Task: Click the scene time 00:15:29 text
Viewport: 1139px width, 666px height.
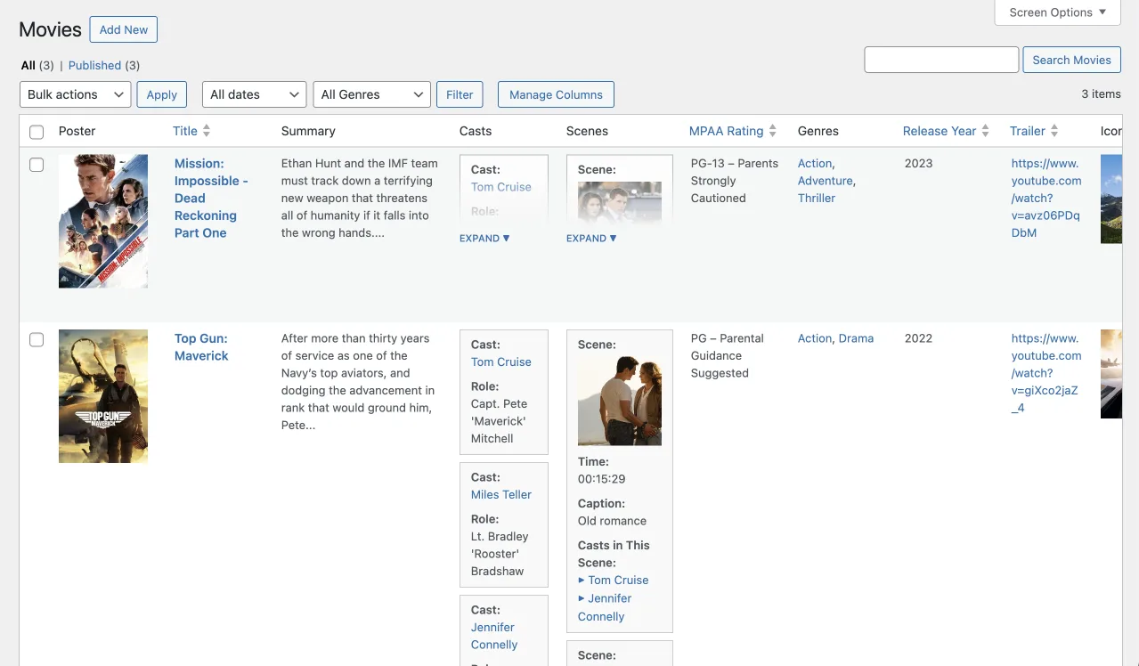Action: 602,479
